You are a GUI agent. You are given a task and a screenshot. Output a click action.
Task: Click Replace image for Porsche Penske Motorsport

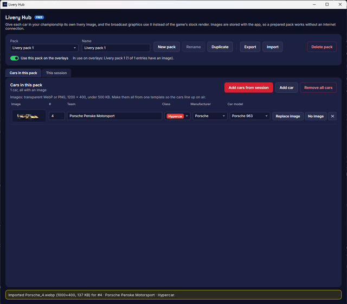[288, 116]
